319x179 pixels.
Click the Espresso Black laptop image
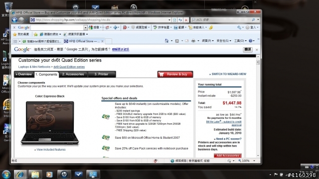click(x=50, y=123)
